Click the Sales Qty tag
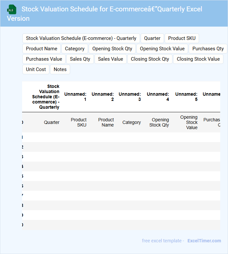 pos(80,59)
